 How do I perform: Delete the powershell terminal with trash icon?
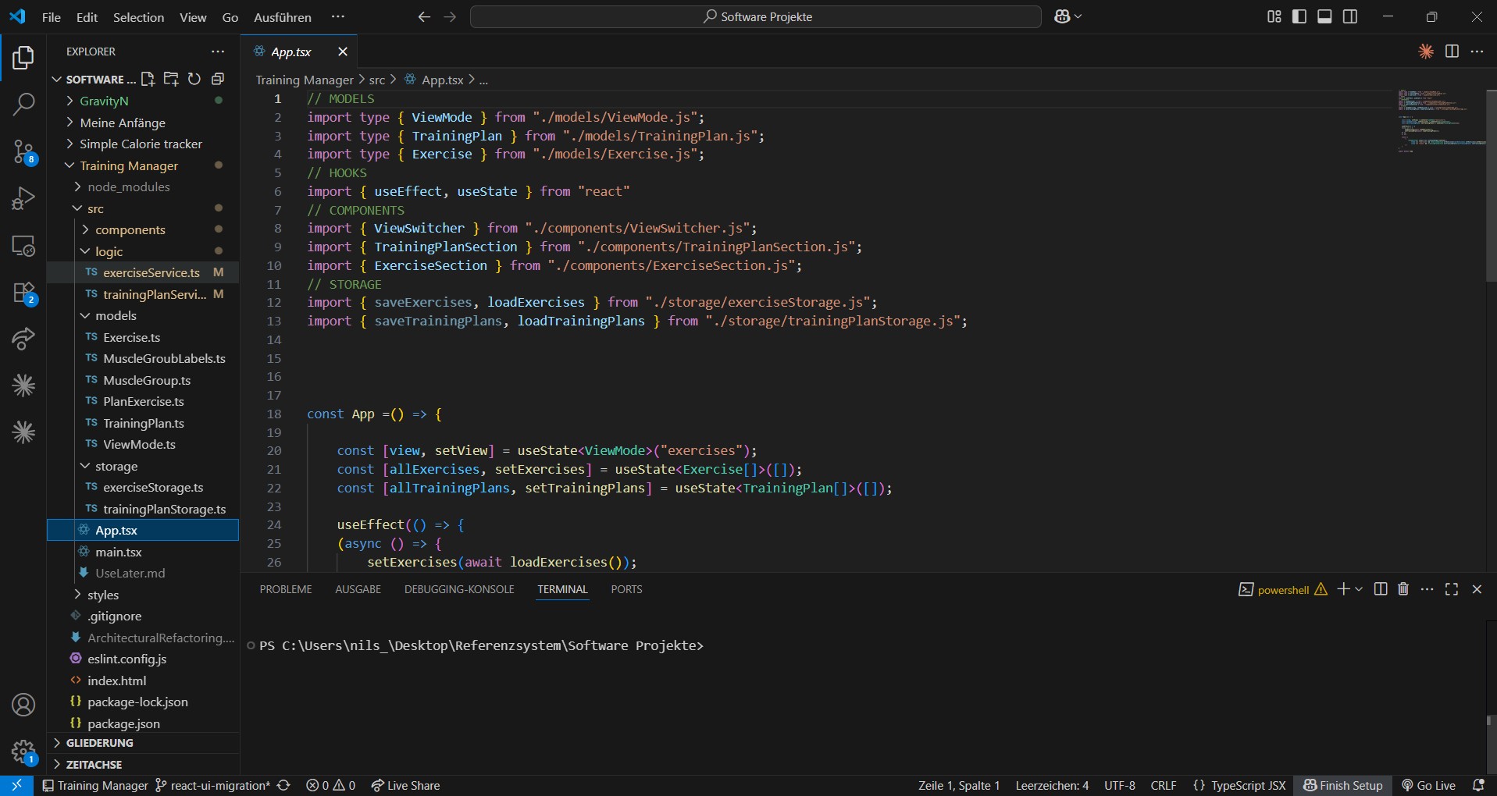click(1403, 589)
